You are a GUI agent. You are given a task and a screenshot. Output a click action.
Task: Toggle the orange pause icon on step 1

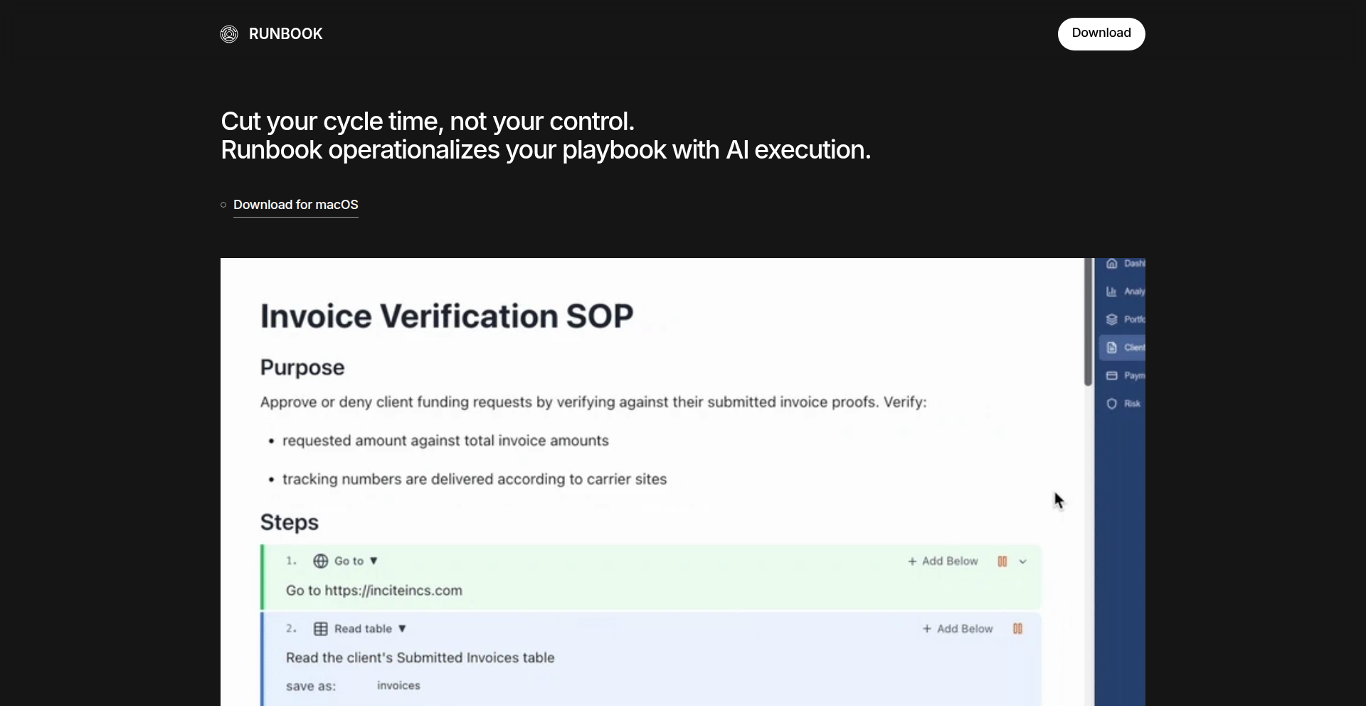click(1002, 561)
